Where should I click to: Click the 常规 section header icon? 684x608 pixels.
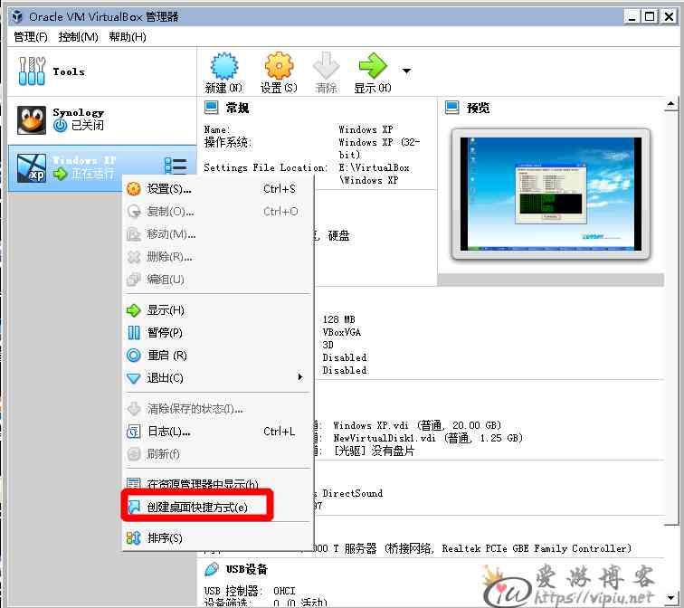tap(212, 108)
